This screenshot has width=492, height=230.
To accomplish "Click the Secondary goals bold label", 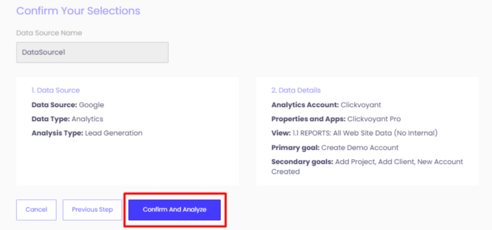I will 302,162.
